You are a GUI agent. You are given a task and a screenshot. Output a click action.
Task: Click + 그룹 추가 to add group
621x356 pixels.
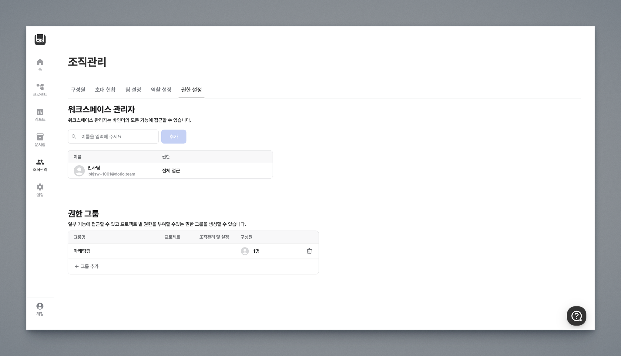[87, 266]
